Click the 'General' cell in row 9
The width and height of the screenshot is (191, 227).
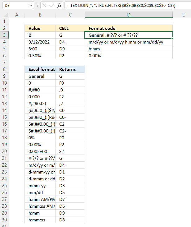tap(40, 76)
